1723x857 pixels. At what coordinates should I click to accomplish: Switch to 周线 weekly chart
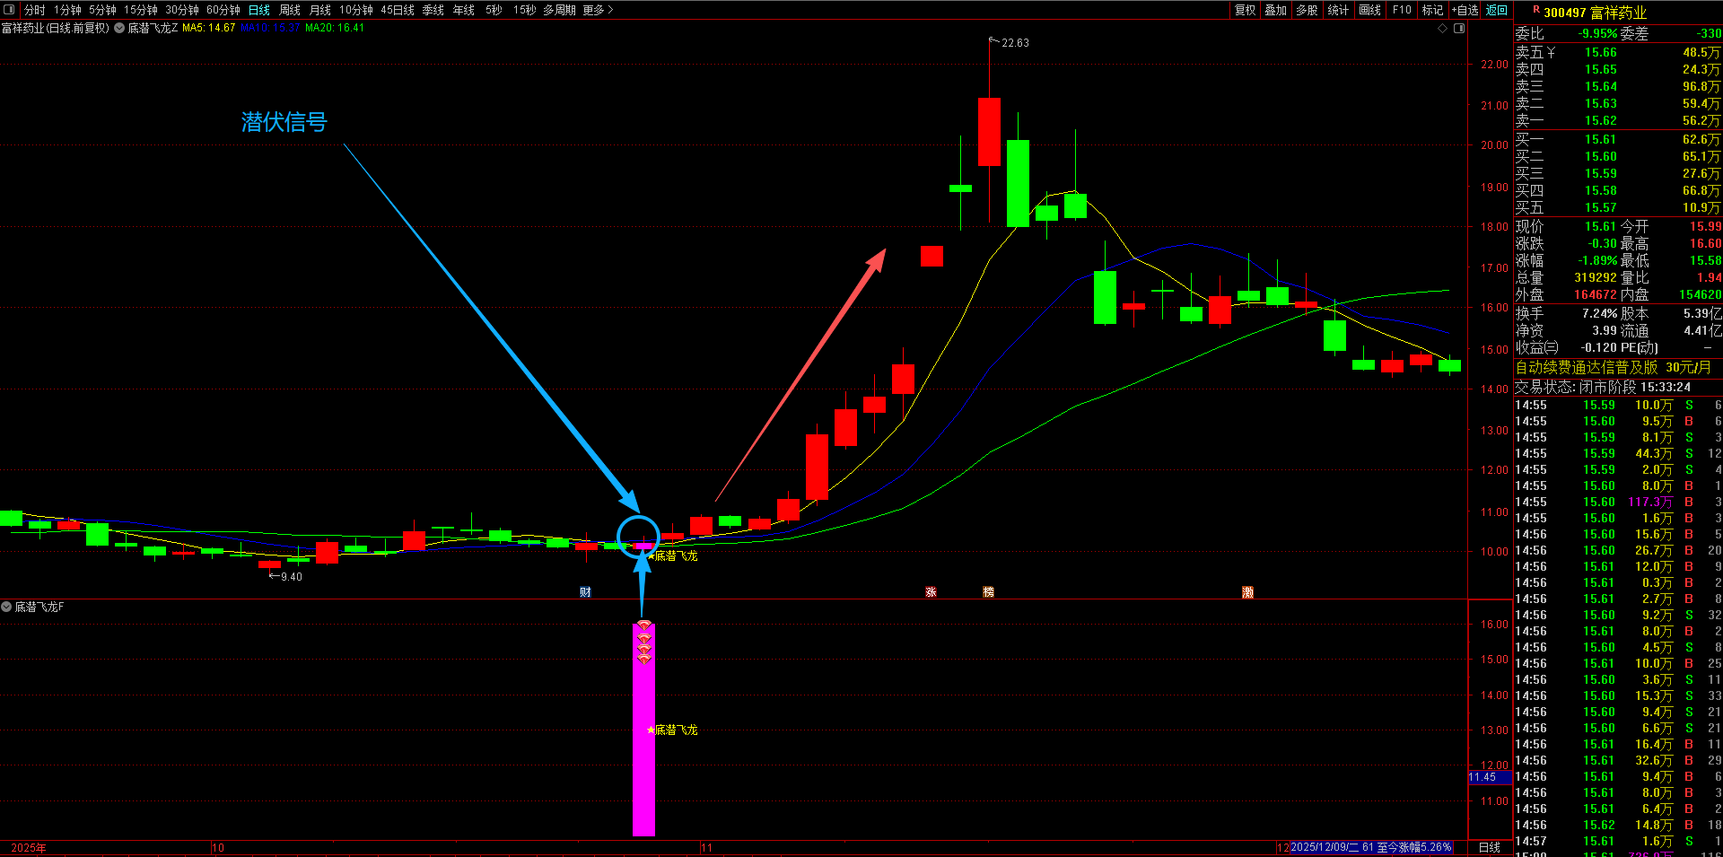point(290,10)
